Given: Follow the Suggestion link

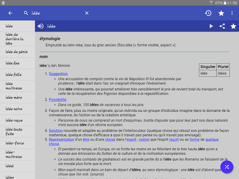Looking at the screenshot, I should click(58, 74).
